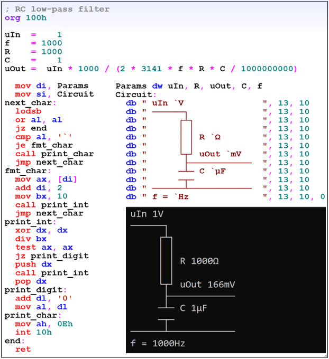The image size is (329, 359).
Task: Click the 'f = 1000' constant line
Action: click(33, 43)
